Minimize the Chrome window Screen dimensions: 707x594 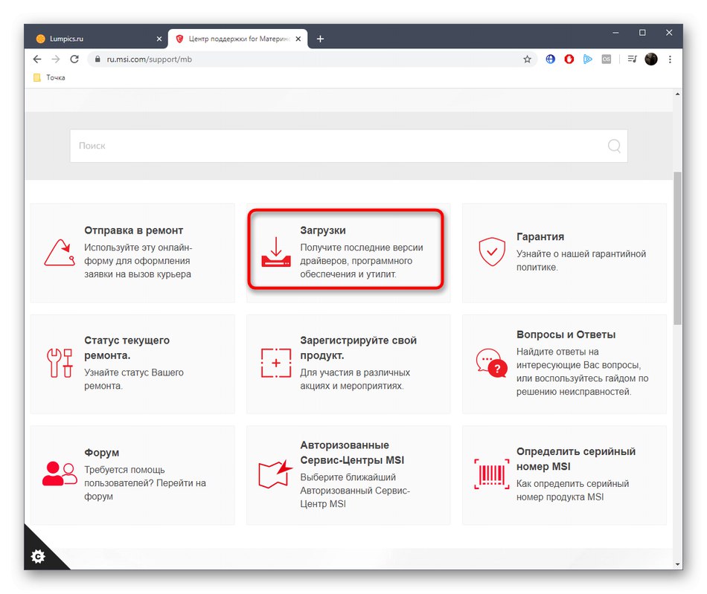point(616,33)
